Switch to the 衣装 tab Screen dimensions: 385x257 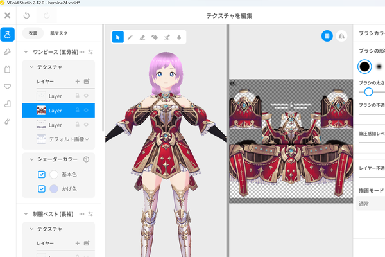tap(33, 33)
